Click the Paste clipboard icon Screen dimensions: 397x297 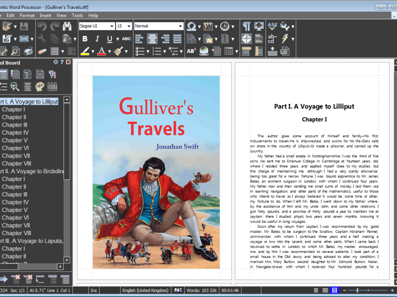(66, 39)
